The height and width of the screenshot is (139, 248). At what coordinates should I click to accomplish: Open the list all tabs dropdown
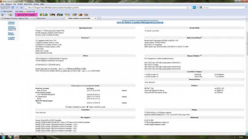[247, 18]
